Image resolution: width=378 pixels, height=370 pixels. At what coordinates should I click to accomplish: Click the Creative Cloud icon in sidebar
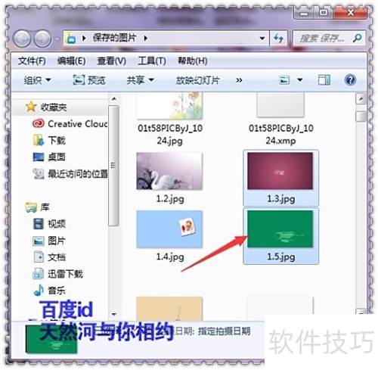[x=39, y=123]
